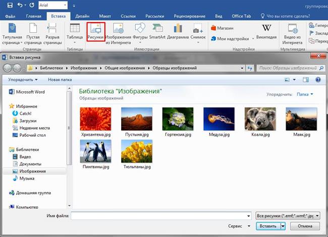The width and height of the screenshot is (328, 237).
Task: Insert a Title page (Титульная страница)
Action: [12, 34]
